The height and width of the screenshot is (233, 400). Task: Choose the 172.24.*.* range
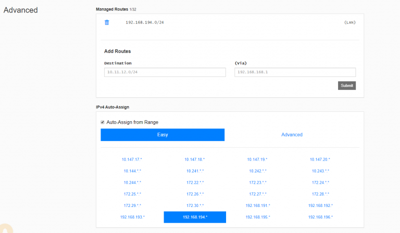pos(320,183)
